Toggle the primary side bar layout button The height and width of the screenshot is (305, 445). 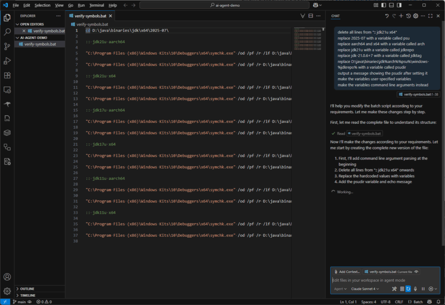(383, 5)
